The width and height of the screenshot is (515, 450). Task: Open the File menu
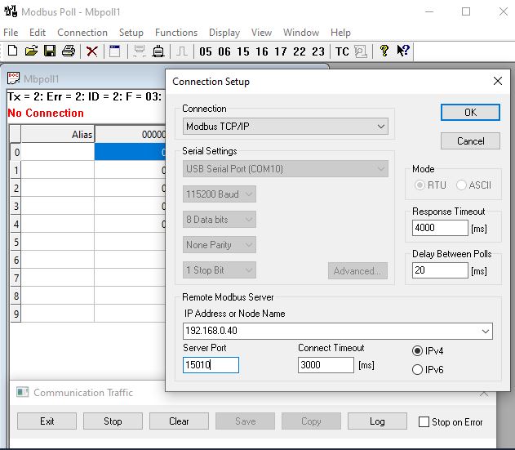coord(11,33)
